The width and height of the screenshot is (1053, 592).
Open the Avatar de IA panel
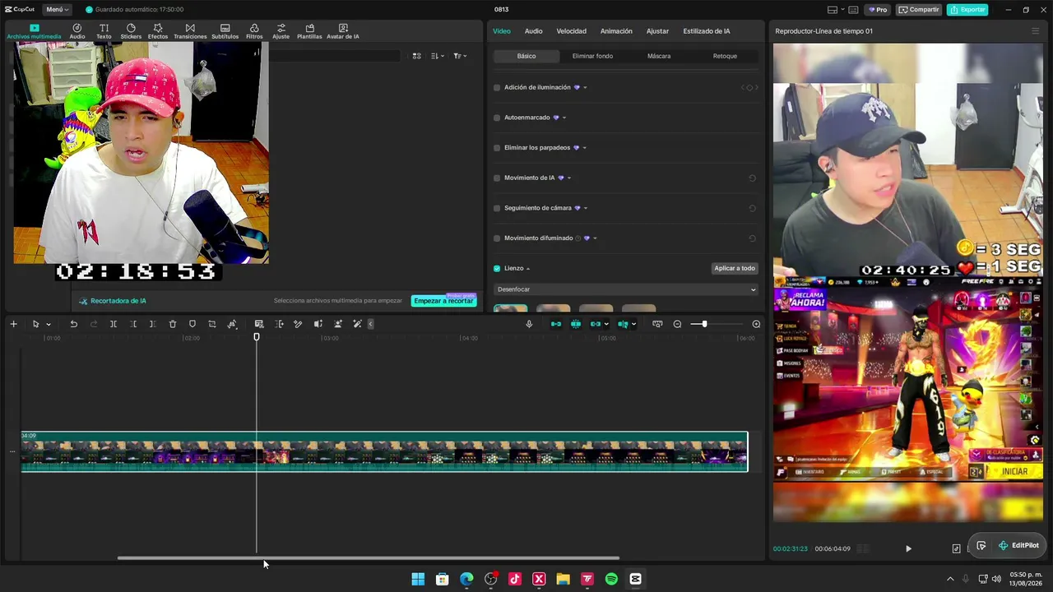pyautogui.click(x=343, y=31)
